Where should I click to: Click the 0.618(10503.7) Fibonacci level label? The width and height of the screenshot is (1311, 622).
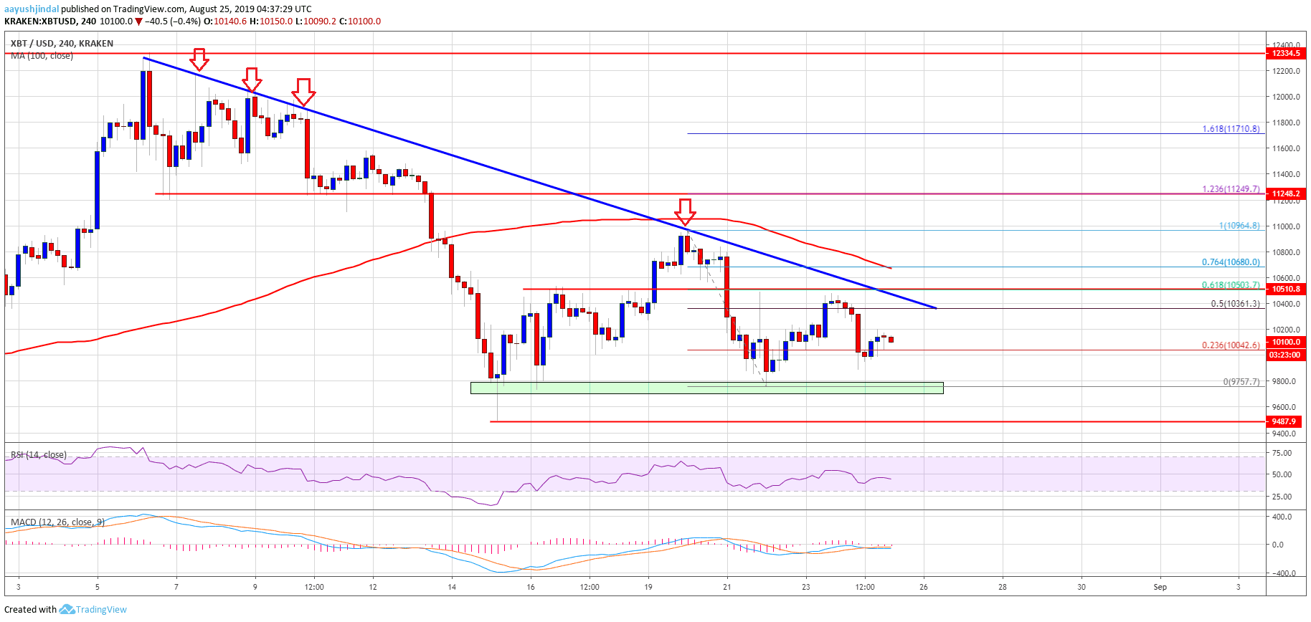click(1231, 285)
